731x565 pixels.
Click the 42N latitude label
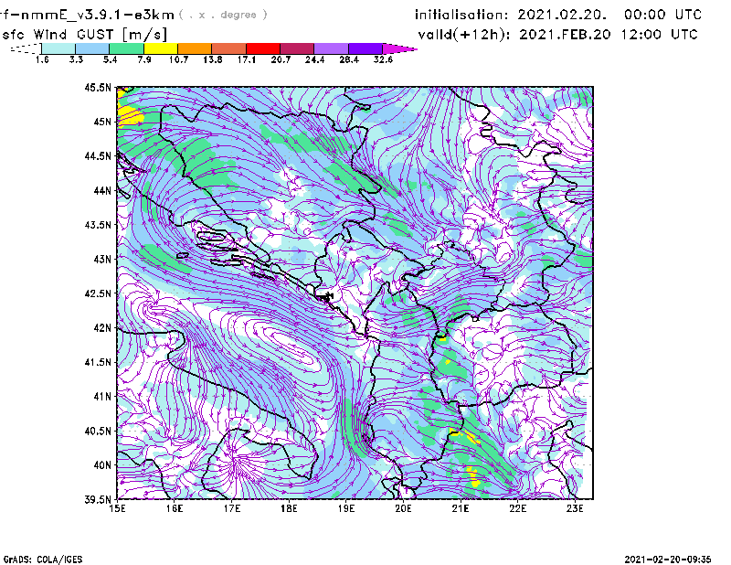(102, 327)
